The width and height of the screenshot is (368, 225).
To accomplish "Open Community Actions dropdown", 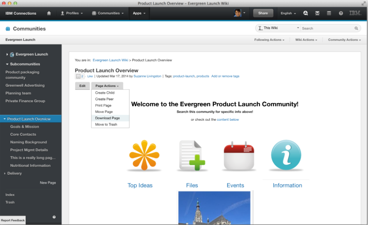I will (344, 40).
